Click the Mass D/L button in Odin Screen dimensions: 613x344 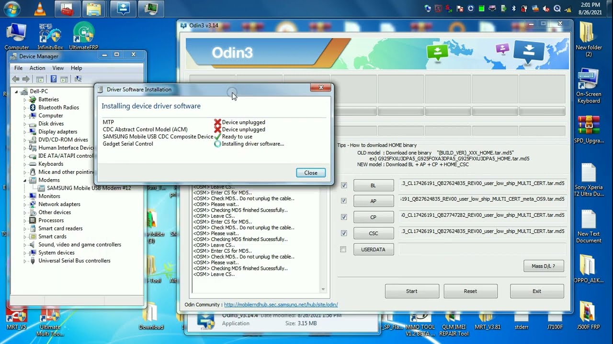(x=544, y=266)
